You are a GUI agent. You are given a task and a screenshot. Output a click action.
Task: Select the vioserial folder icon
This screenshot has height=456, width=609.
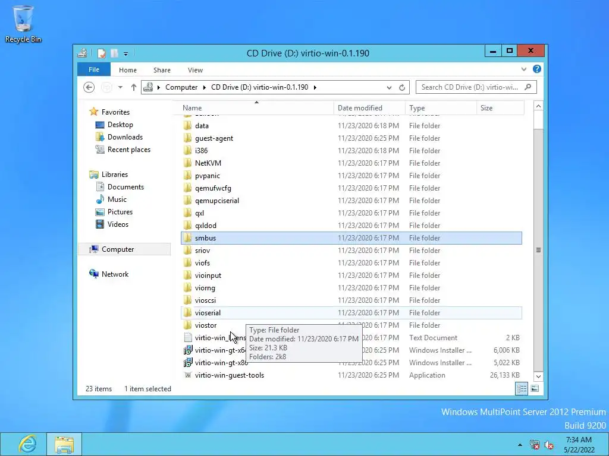(x=187, y=312)
